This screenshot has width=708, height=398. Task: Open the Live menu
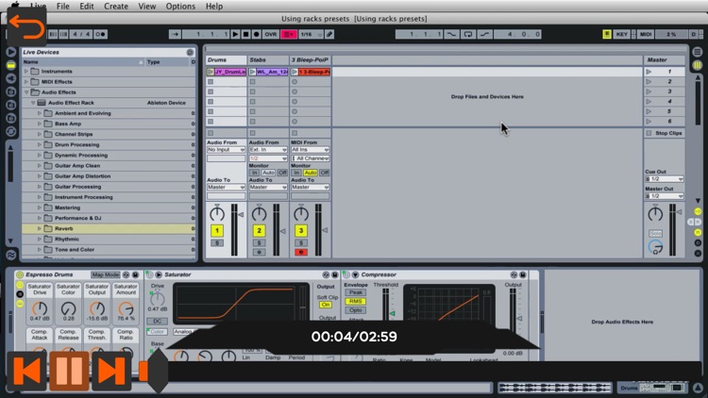pyautogui.click(x=38, y=7)
